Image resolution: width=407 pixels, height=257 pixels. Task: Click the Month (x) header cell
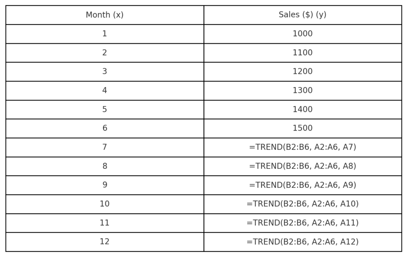coord(105,15)
